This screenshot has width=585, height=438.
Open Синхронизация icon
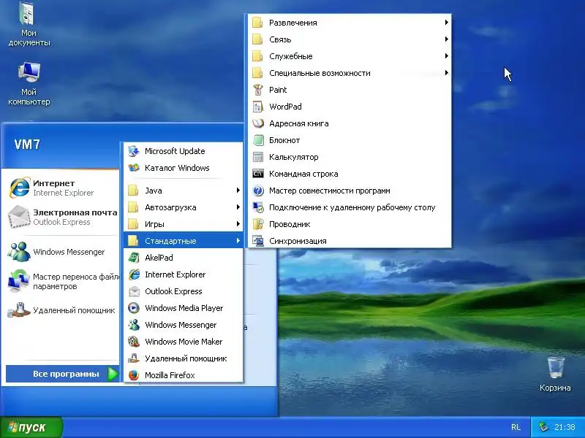tap(258, 241)
